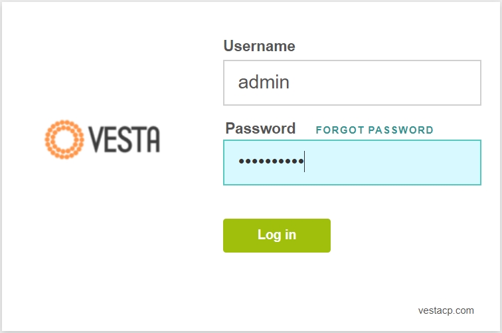Click the VESTA wordmark text
This screenshot has width=502, height=333.
(x=124, y=140)
